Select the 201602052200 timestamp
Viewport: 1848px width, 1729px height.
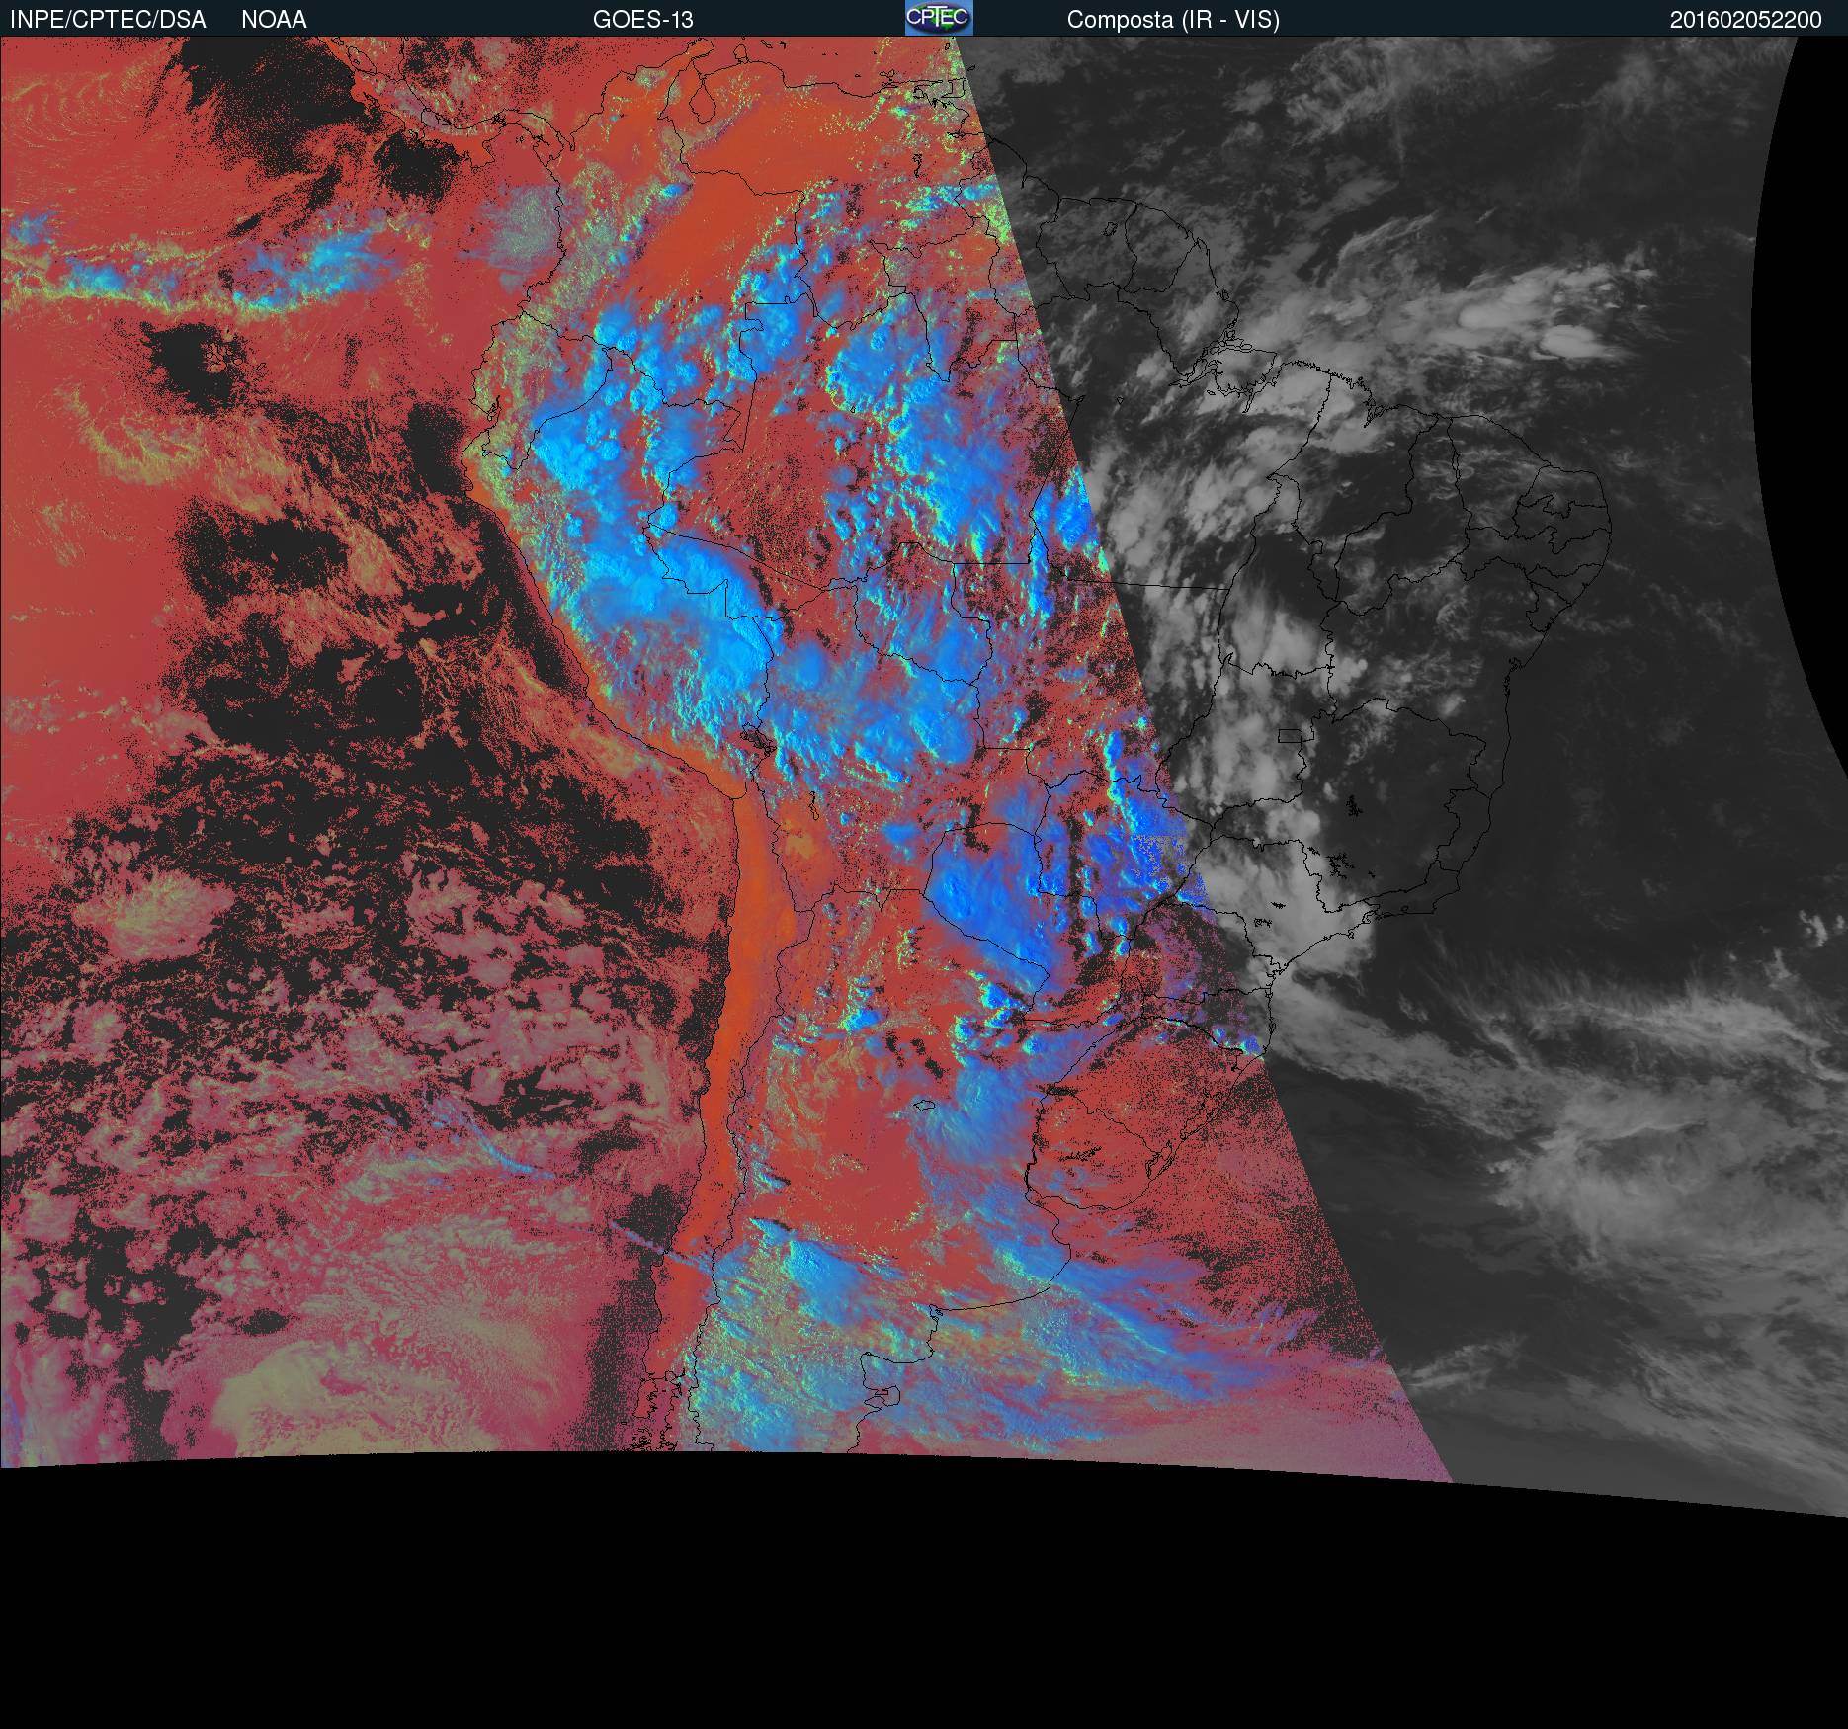coord(1746,20)
